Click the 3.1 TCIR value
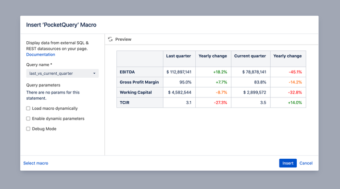 tap(189, 103)
